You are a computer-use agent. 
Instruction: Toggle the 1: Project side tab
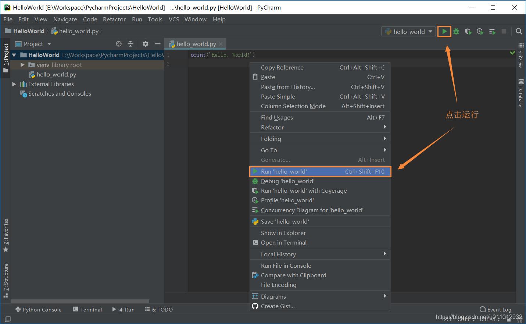click(6, 57)
